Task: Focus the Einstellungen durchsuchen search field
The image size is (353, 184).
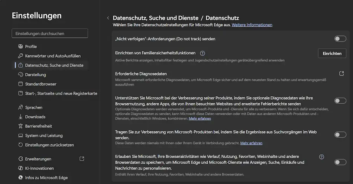Action: (x=50, y=33)
